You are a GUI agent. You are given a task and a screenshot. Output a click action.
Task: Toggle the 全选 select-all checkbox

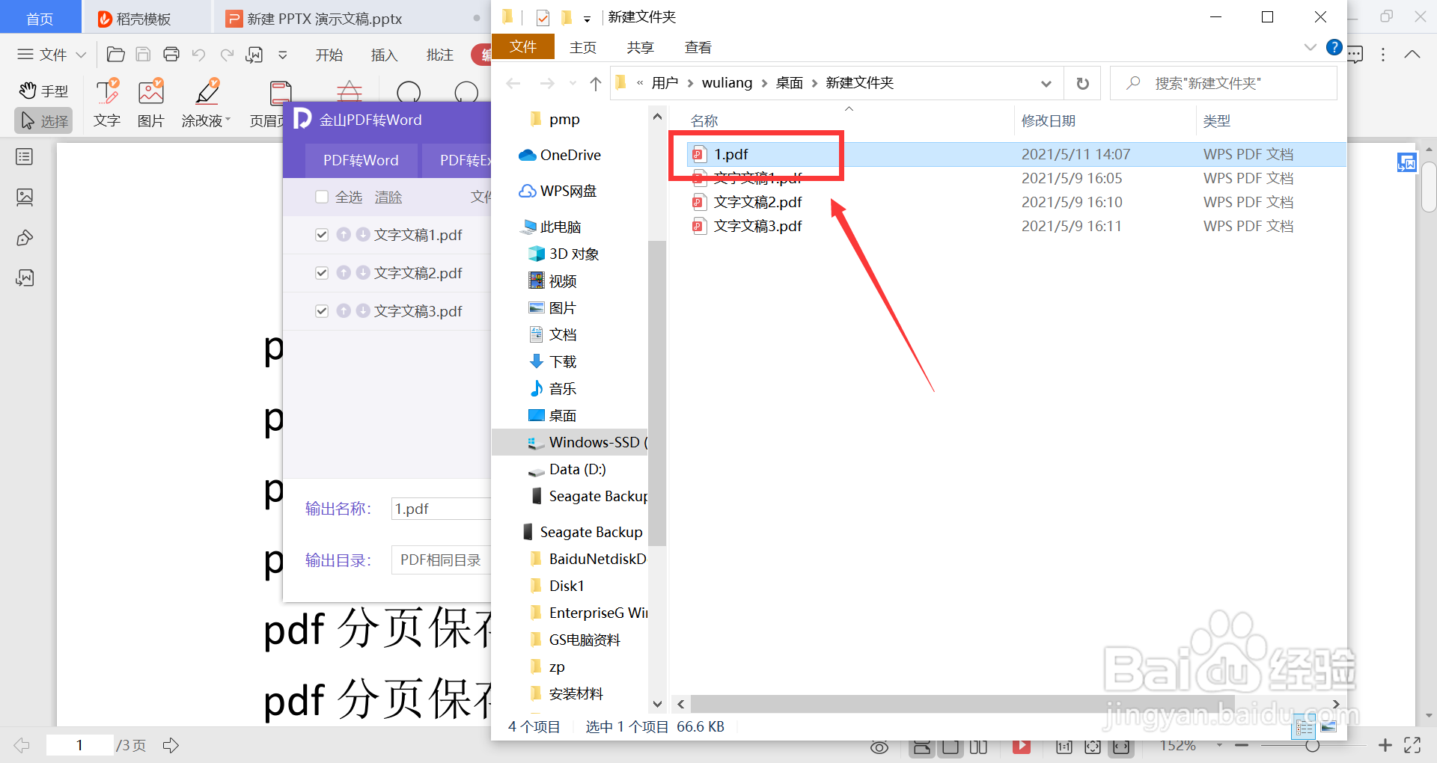pos(322,196)
